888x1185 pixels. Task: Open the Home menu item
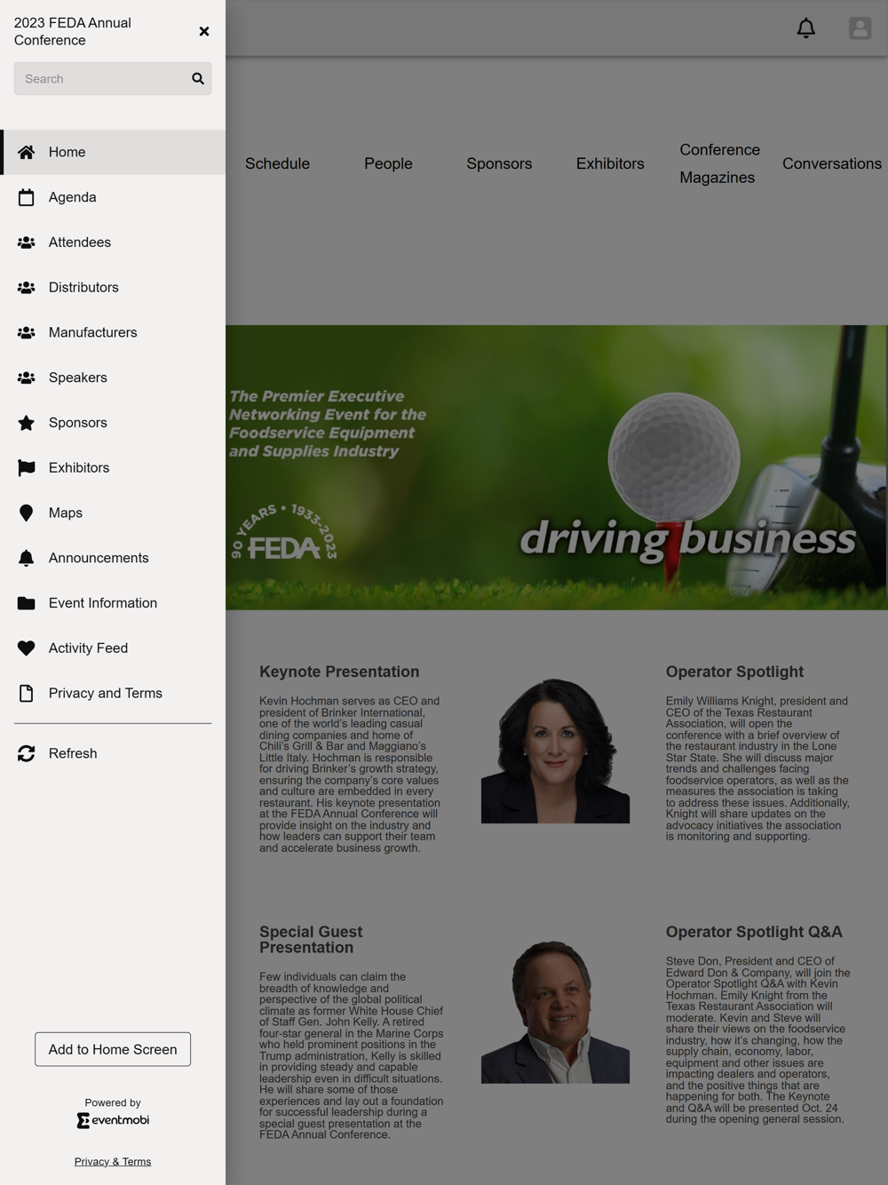tap(113, 152)
